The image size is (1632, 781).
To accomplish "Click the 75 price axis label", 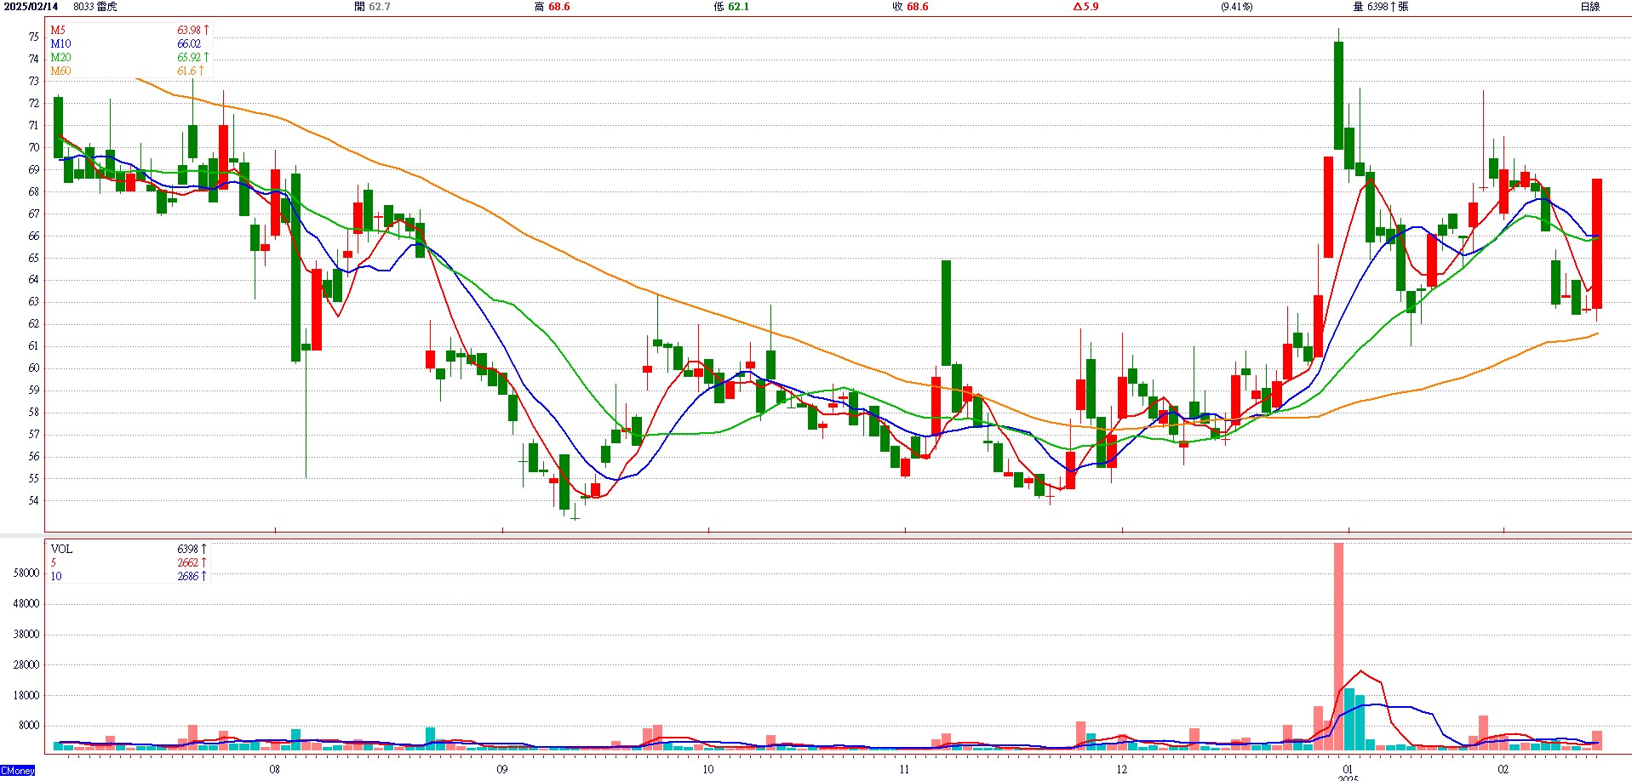I will click(x=33, y=37).
